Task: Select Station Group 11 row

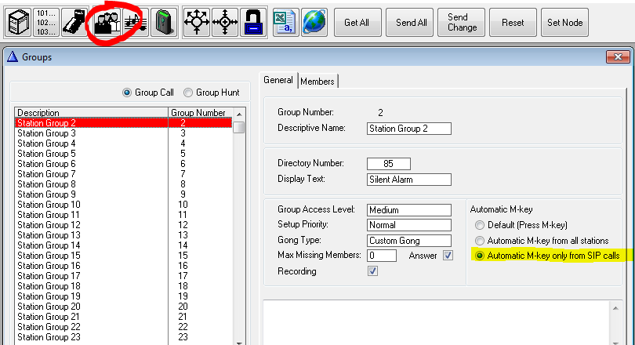Action: point(124,215)
